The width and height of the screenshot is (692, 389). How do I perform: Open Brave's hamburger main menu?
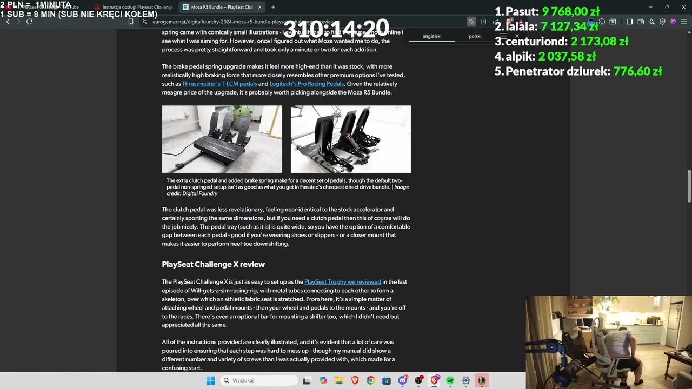click(684, 22)
